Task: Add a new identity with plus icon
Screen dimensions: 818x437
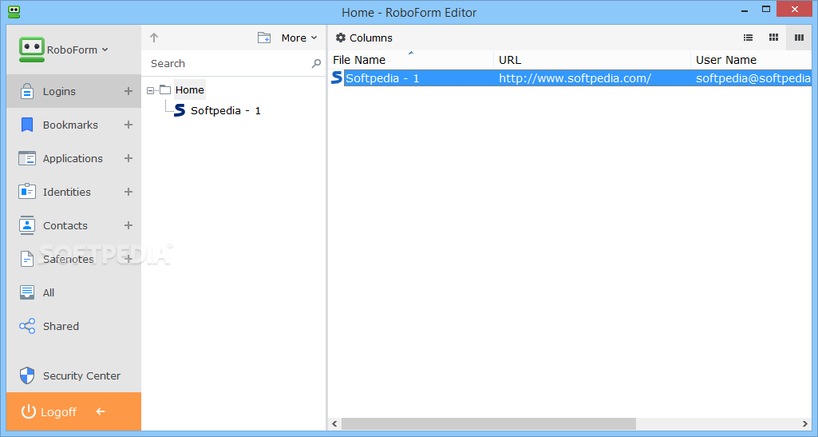Action: [128, 192]
